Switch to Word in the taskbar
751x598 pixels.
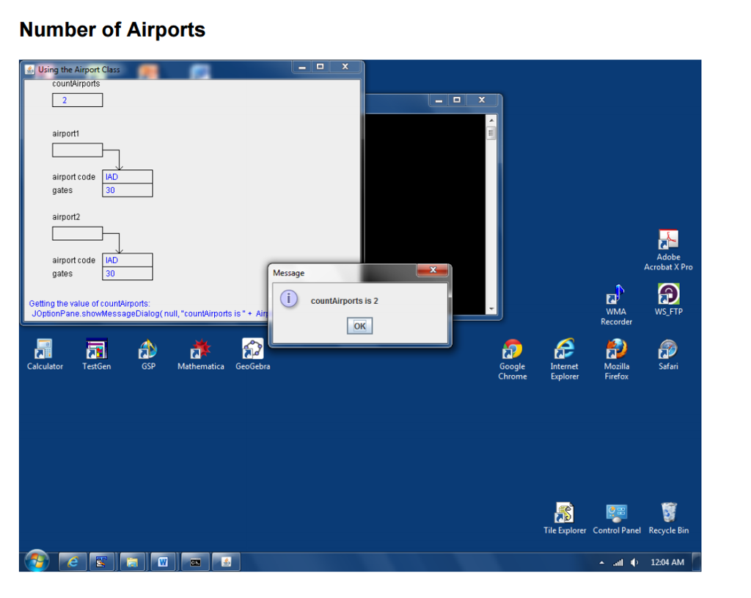tap(163, 561)
